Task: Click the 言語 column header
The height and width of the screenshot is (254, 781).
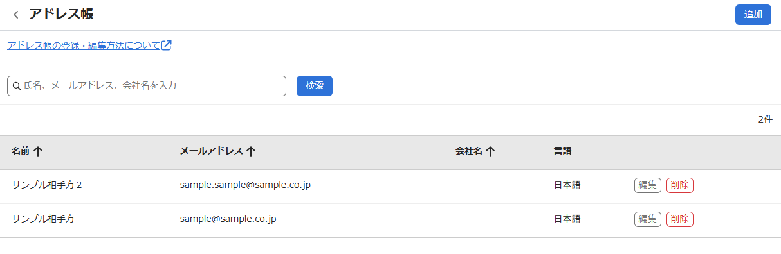Action: coord(563,151)
